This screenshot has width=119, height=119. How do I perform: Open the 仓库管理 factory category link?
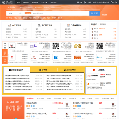[38, 32]
